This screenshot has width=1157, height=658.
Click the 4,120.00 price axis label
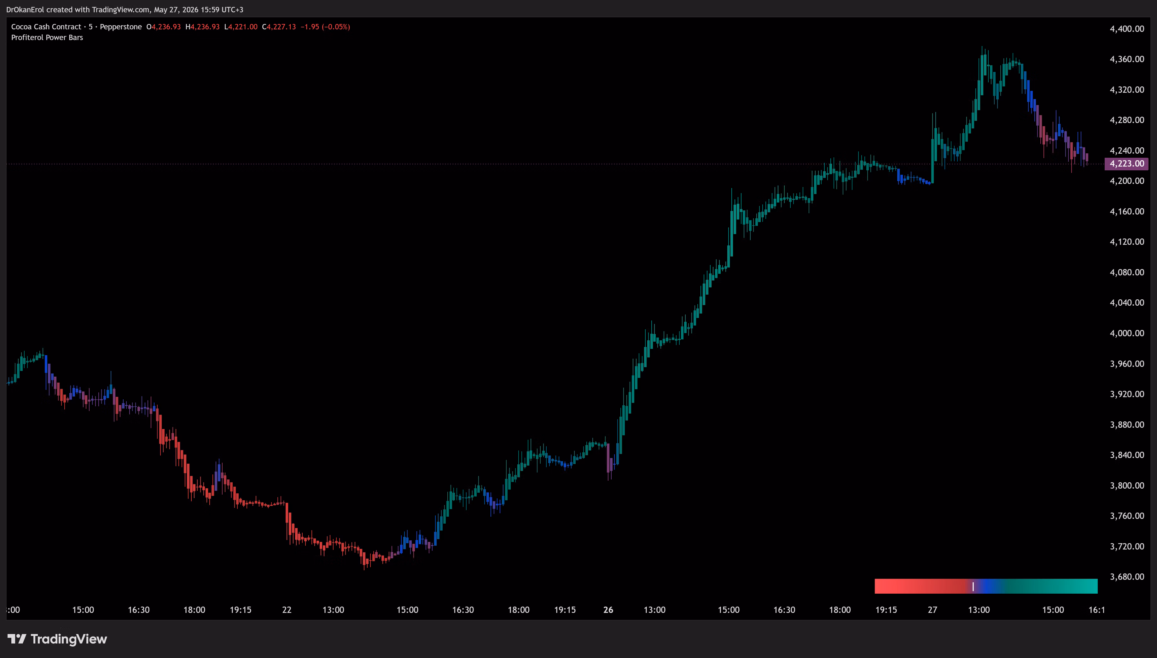point(1127,242)
